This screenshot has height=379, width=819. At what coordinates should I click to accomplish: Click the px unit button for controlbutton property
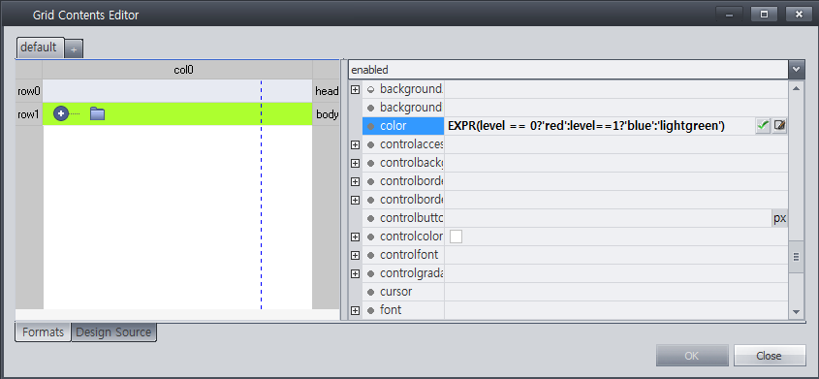(779, 218)
